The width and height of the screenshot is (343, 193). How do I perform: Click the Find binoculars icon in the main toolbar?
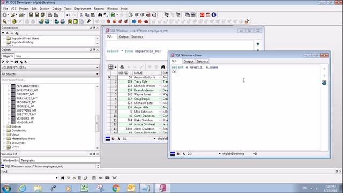tap(100, 15)
